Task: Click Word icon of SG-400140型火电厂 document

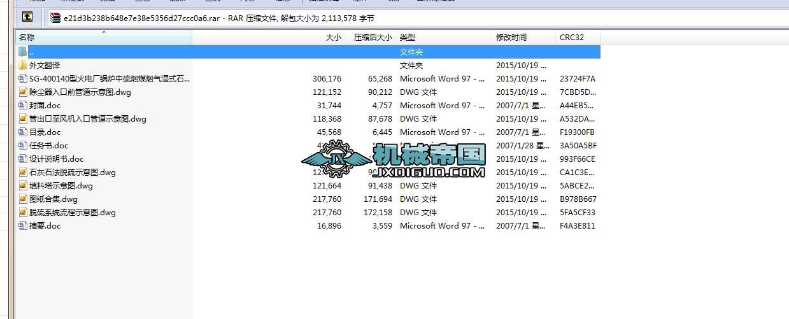Action: point(23,78)
